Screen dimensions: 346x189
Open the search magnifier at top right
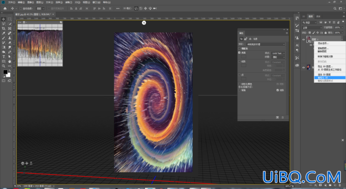(335, 8)
